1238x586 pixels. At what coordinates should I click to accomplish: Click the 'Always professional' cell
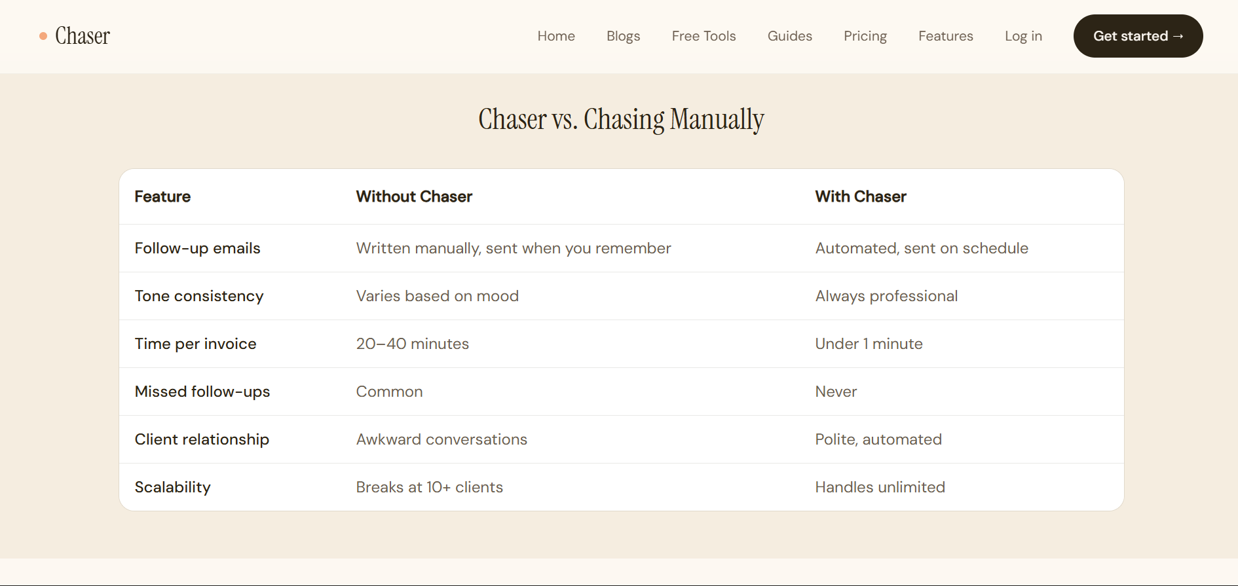pos(886,296)
